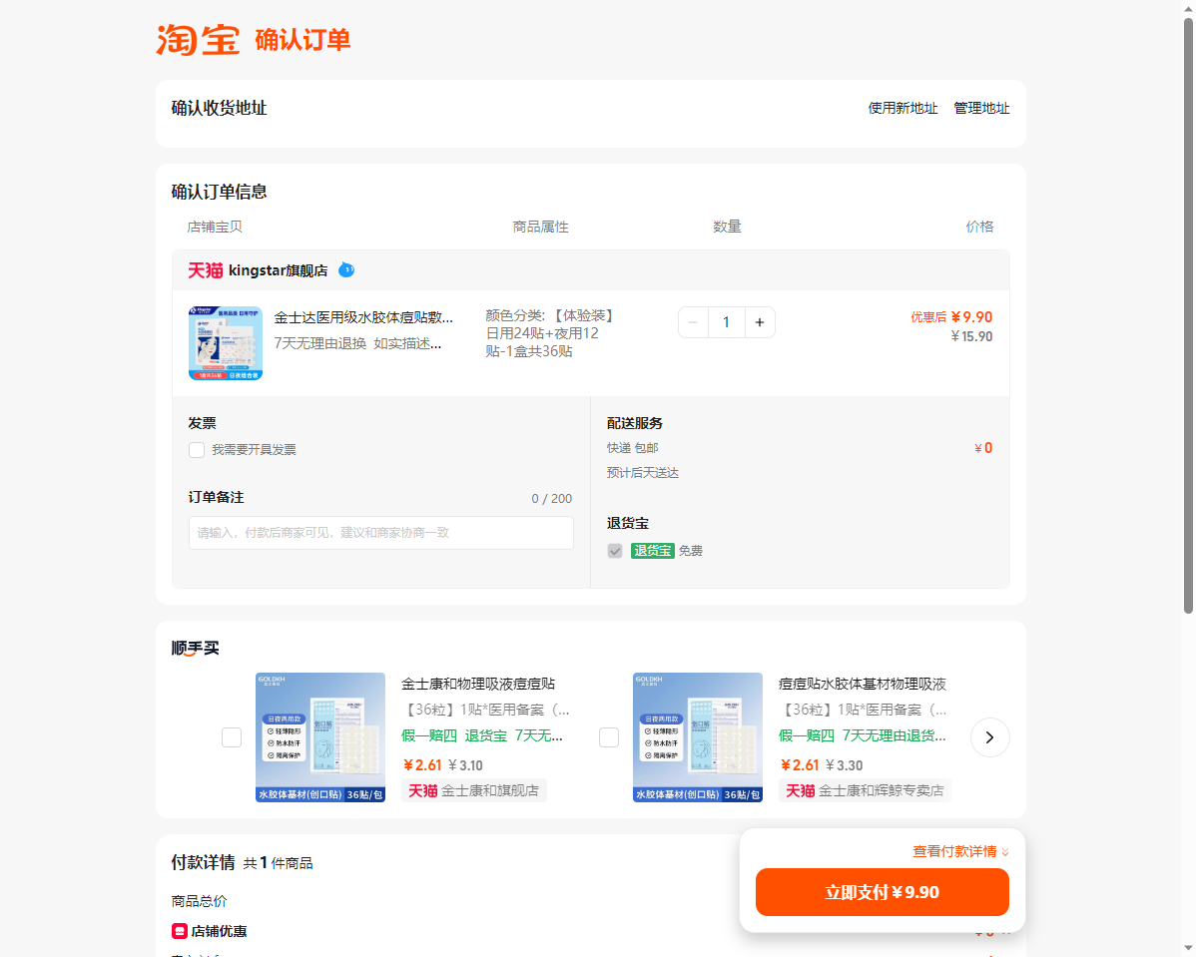Tick 我需要开具发票 checkbox
The height and width of the screenshot is (957, 1196).
tap(197, 450)
